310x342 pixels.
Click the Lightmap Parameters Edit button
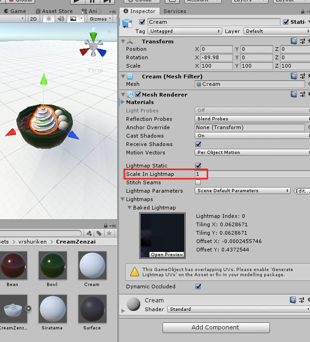(302, 191)
